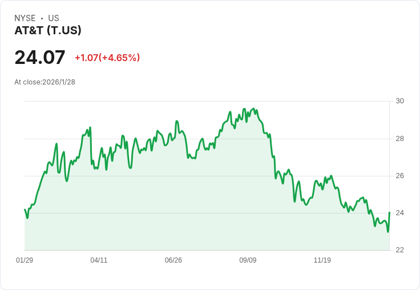Select the 04/11 date on the x-axis
This screenshot has width=420, height=290.
99,260
